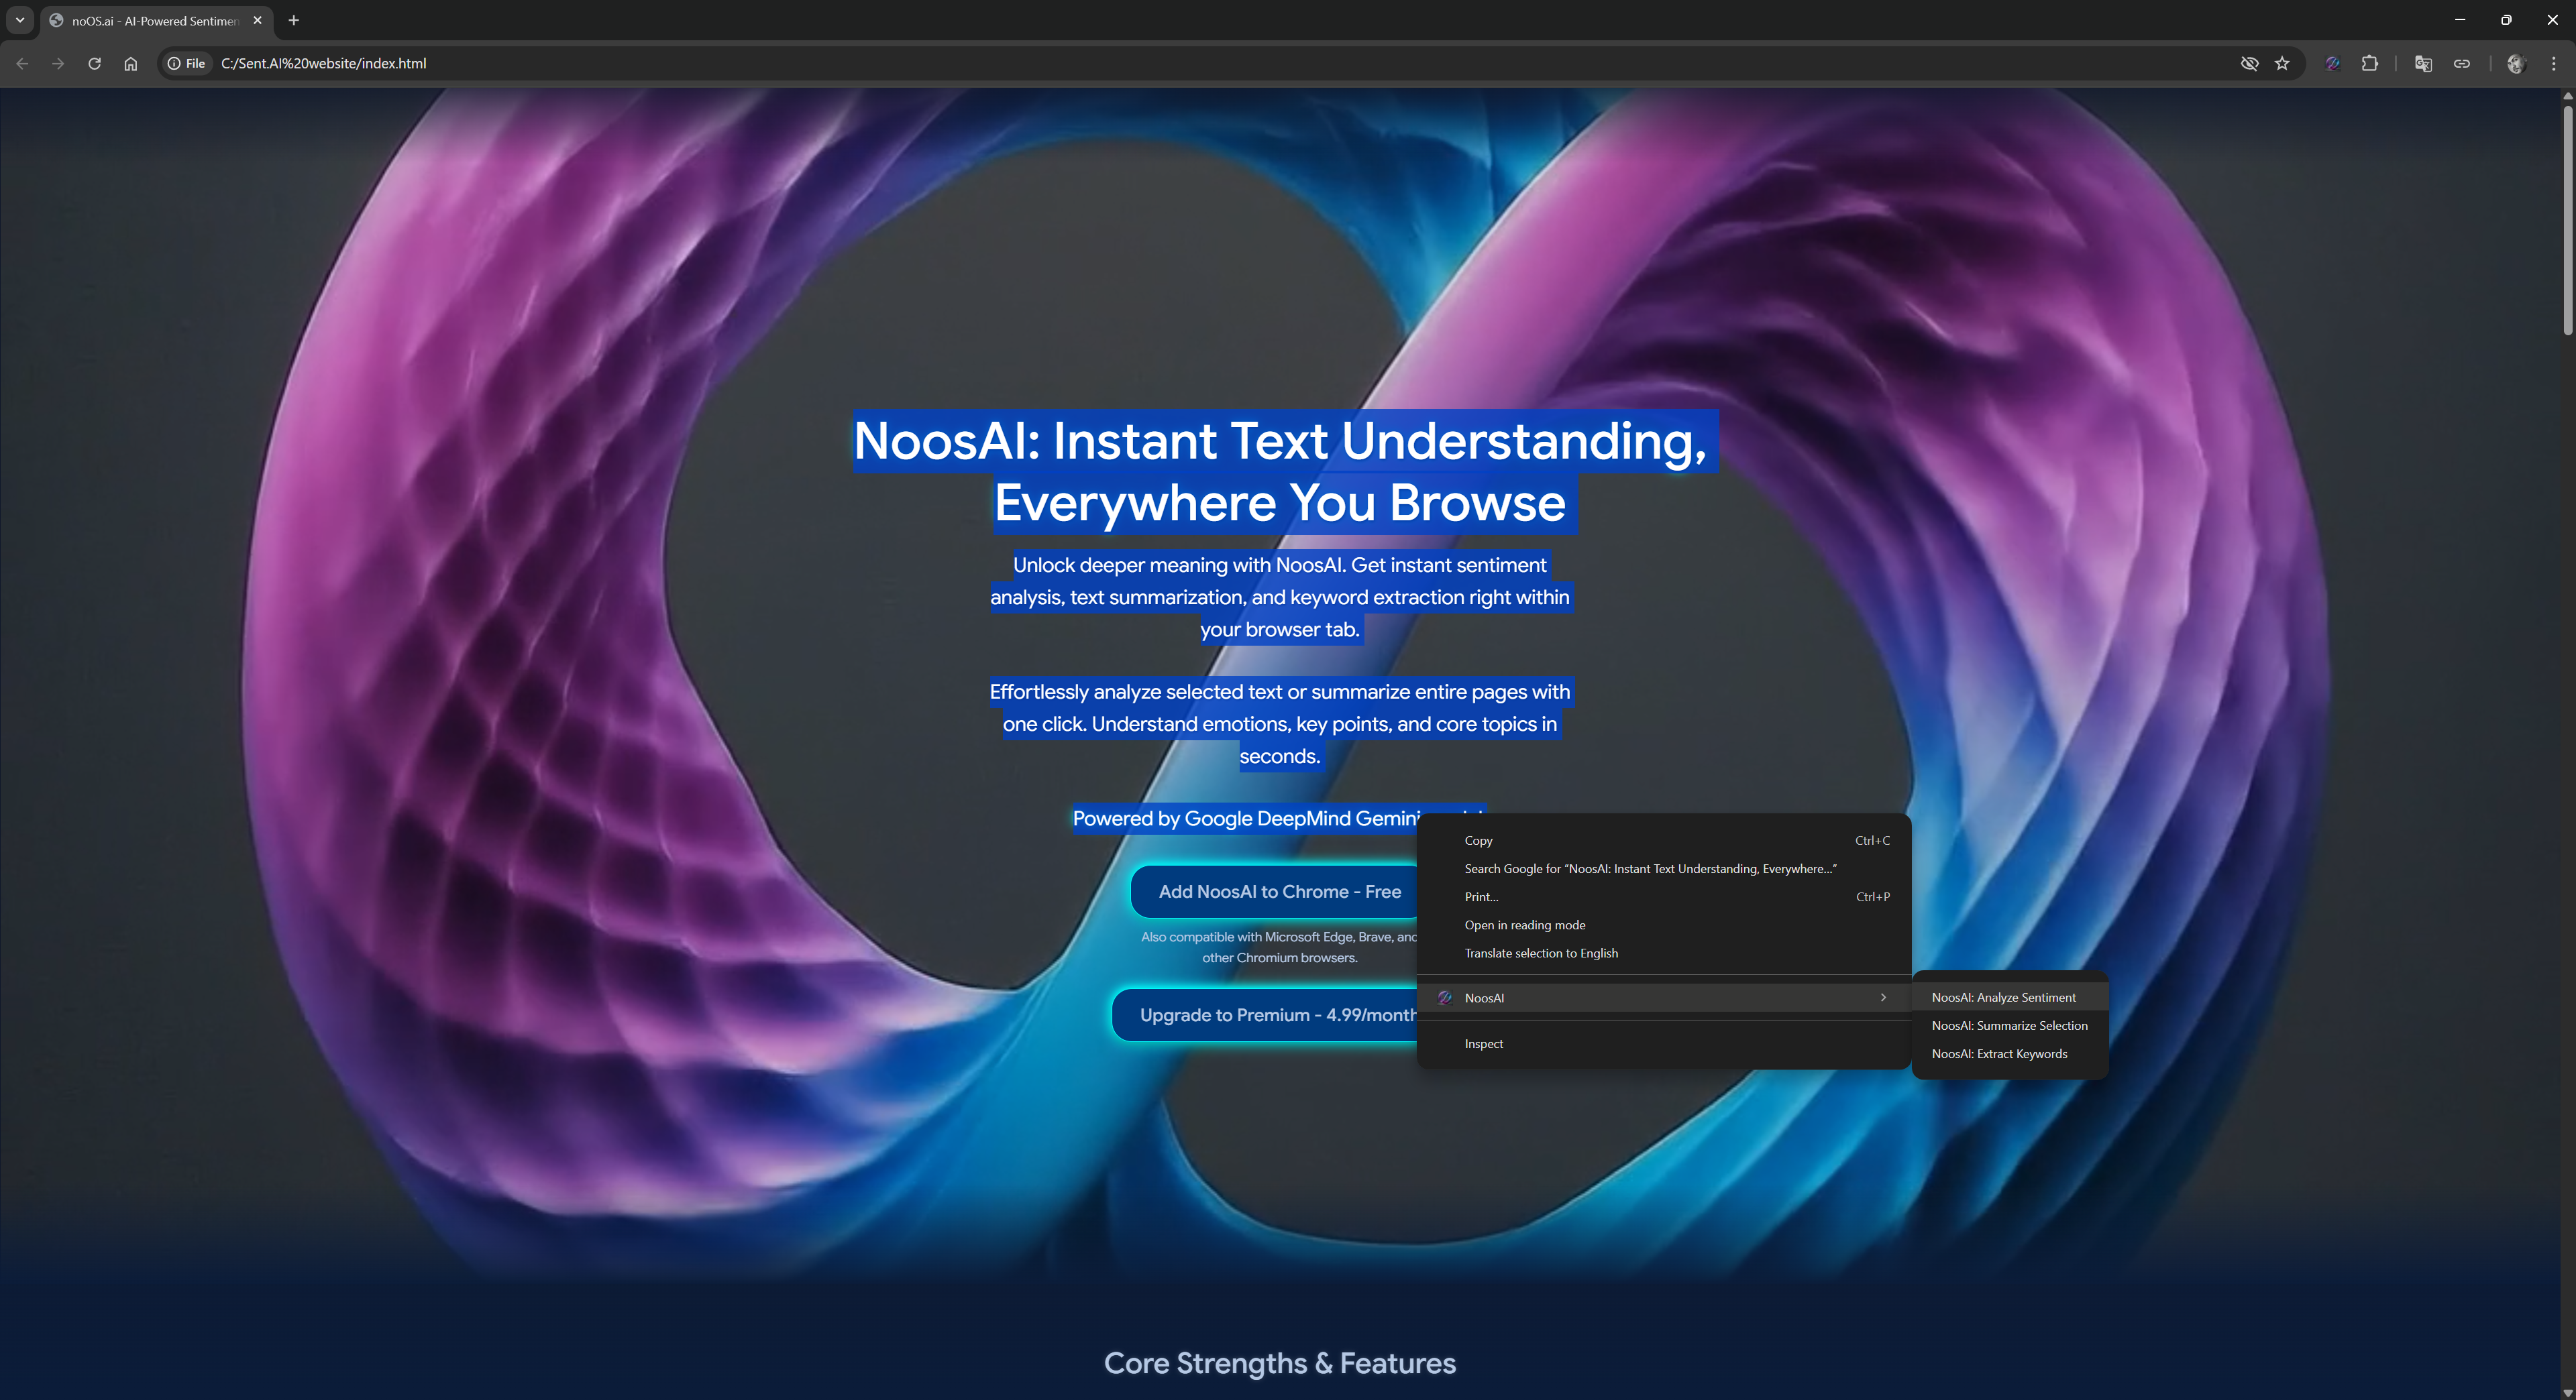This screenshot has width=2576, height=1400.
Task: Go to the home page via the house icon
Action: [x=130, y=63]
